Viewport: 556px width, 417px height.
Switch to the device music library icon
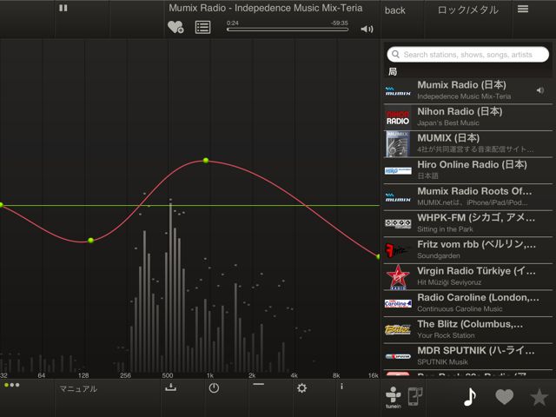click(x=415, y=396)
